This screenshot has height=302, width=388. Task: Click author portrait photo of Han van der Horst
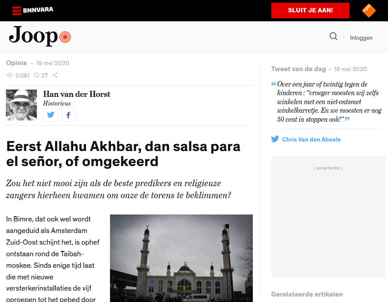[x=22, y=105]
